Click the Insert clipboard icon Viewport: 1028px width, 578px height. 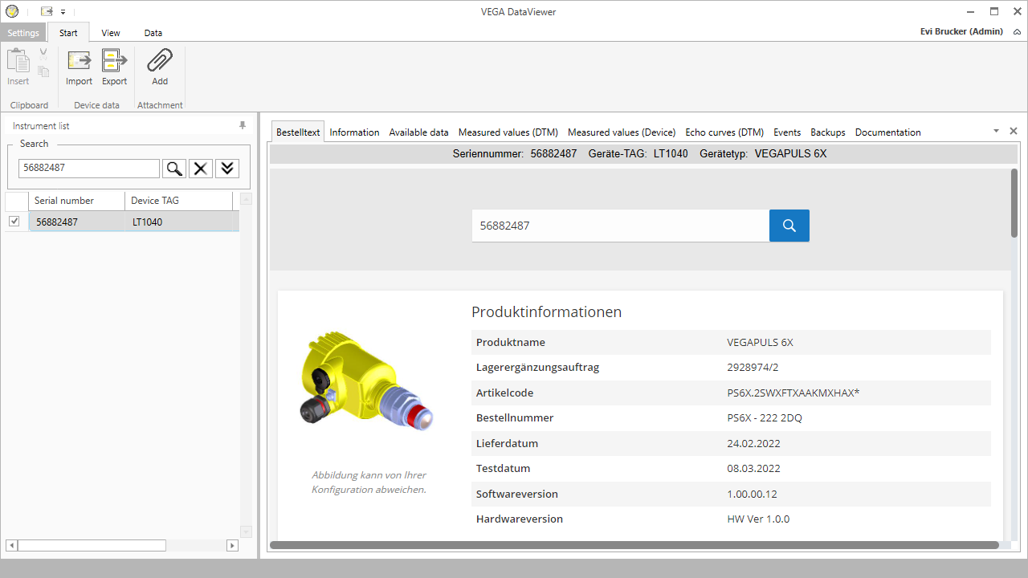[18, 62]
